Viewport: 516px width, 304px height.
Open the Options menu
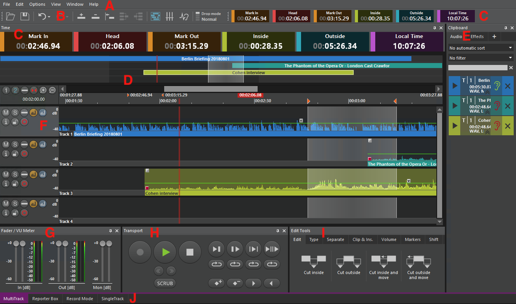coord(37,4)
